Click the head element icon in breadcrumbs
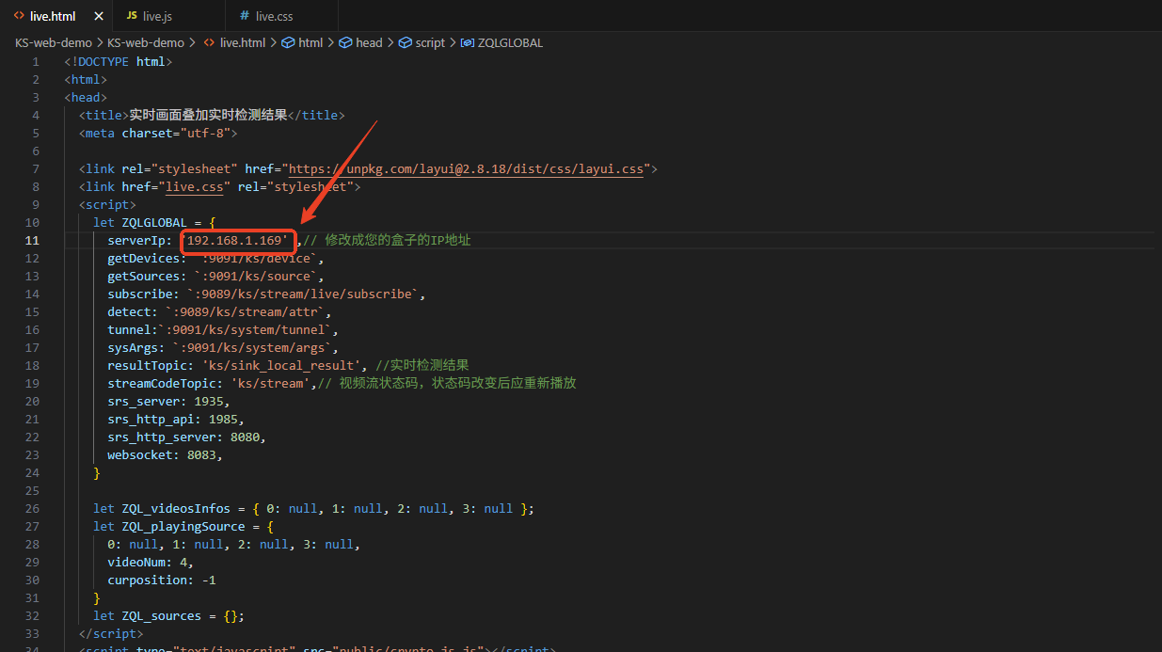The width and height of the screenshot is (1162, 652). click(345, 42)
